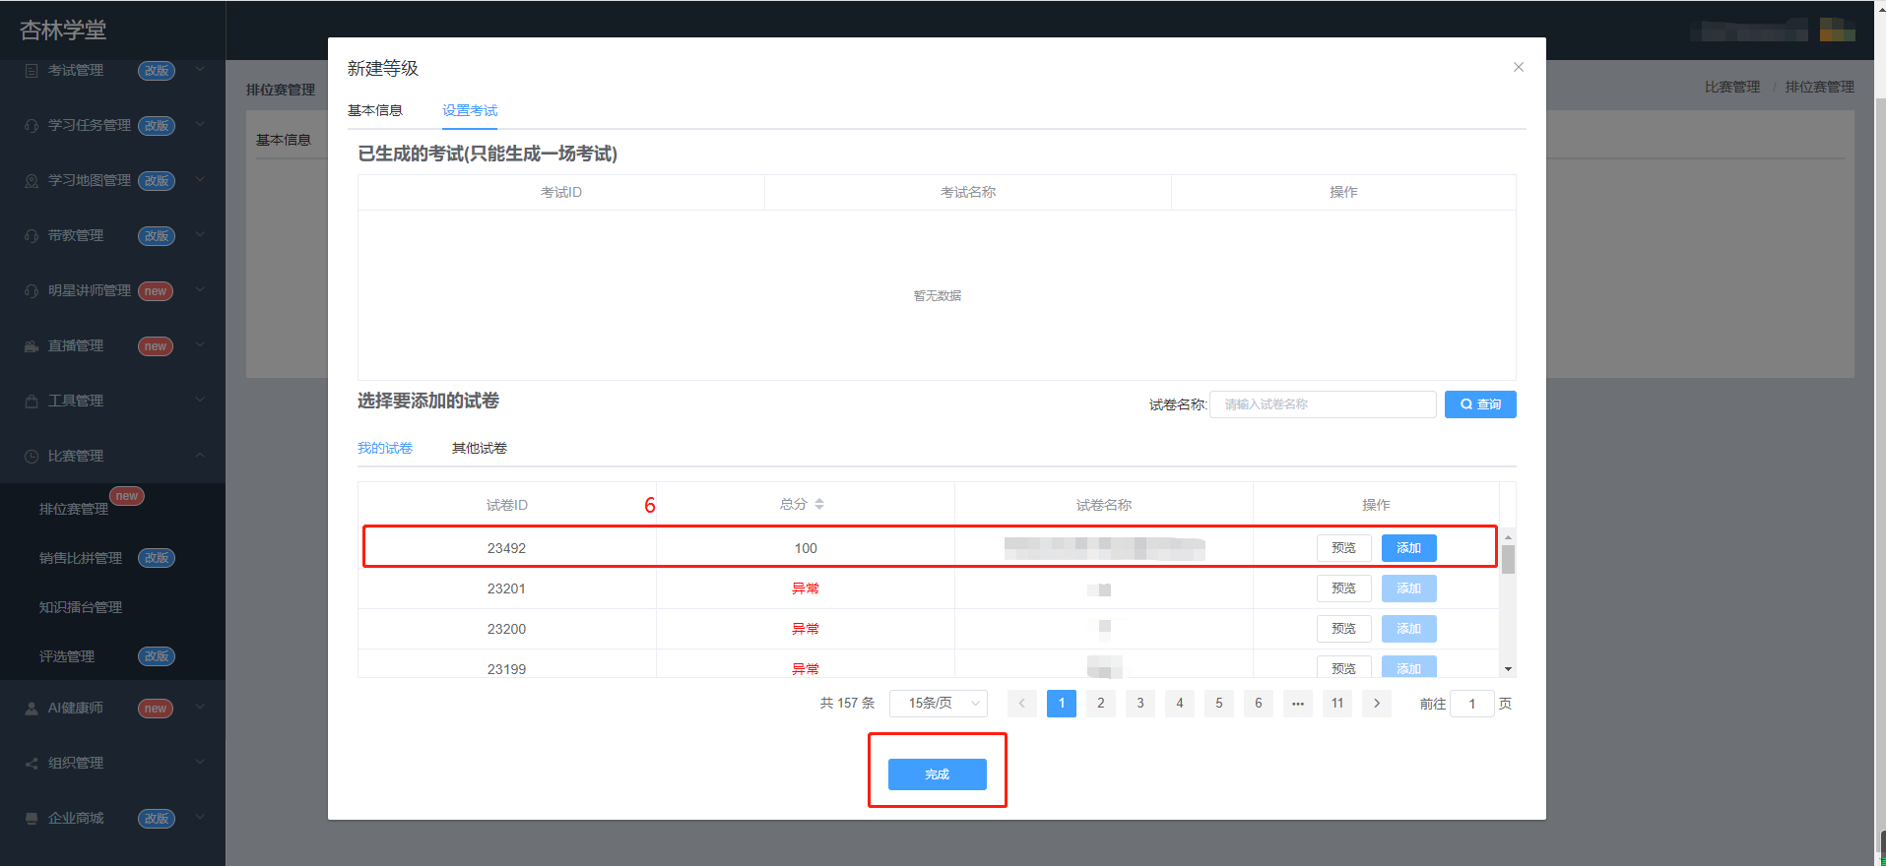Focus the 试卷名称 input field
Viewport: 1886px width, 866px height.
pos(1323,404)
